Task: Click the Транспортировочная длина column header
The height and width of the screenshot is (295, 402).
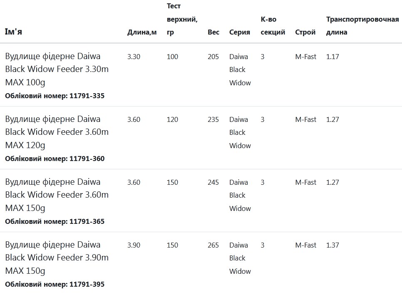Action: pos(362,26)
